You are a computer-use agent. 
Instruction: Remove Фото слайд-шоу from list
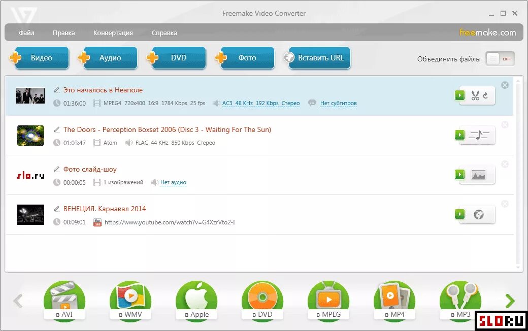tap(505, 164)
